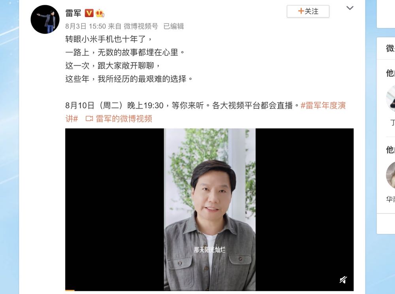Play the video showing 那天阳光灿烂 subtitle

209,209
